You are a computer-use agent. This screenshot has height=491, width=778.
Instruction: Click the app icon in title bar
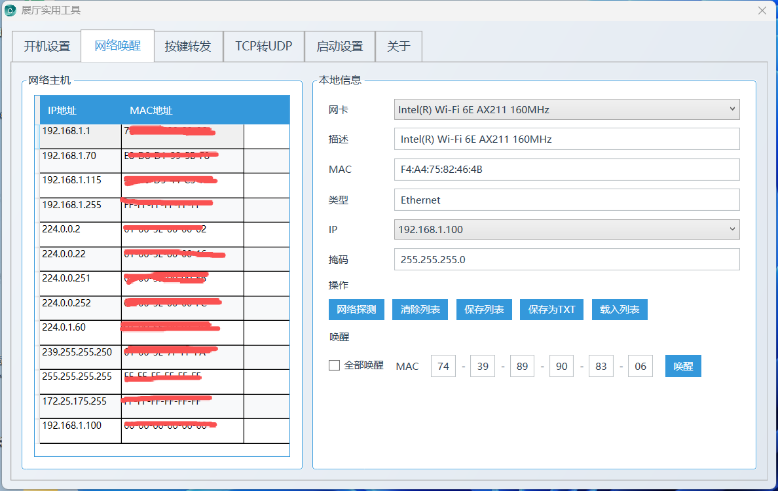tap(10, 10)
